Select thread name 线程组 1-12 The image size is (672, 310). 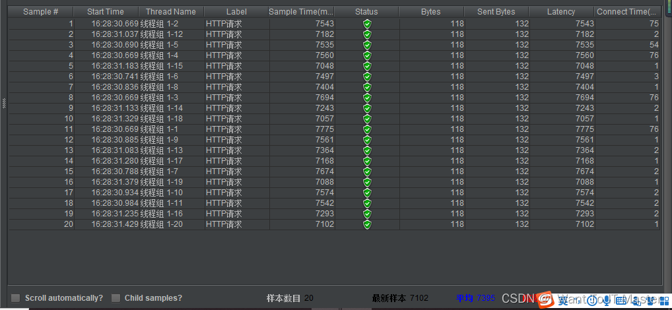(162, 34)
